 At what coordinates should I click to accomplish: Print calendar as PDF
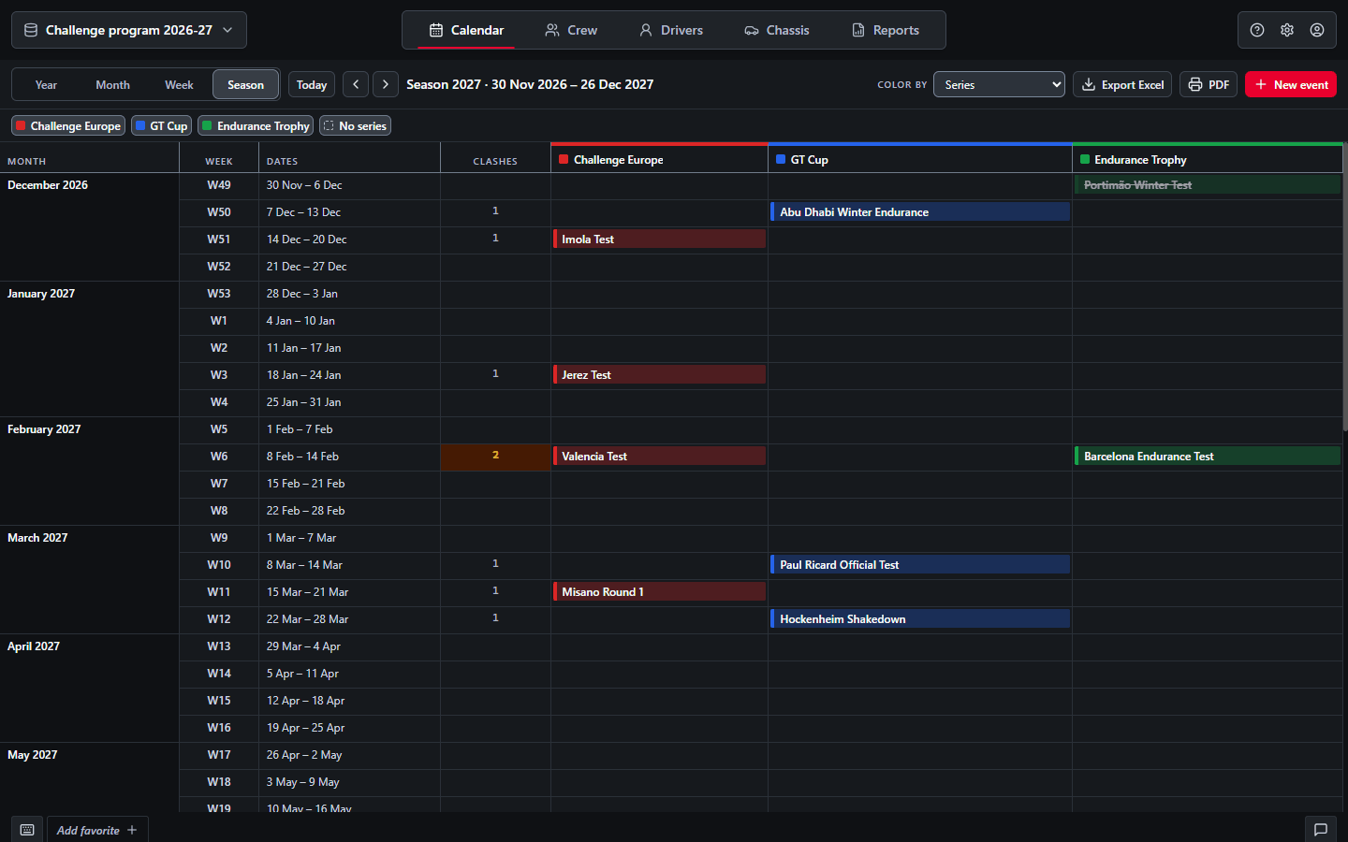pos(1209,84)
